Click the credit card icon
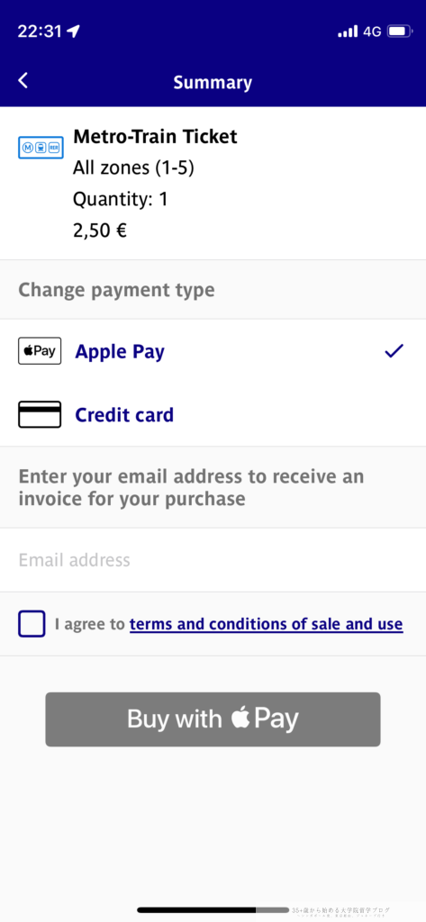The width and height of the screenshot is (426, 922). tap(40, 414)
